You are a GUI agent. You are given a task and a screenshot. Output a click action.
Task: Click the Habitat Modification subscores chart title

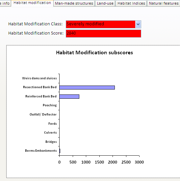click(94, 53)
